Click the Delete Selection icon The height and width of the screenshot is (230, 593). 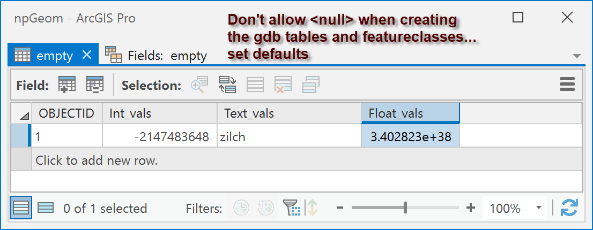tap(283, 85)
